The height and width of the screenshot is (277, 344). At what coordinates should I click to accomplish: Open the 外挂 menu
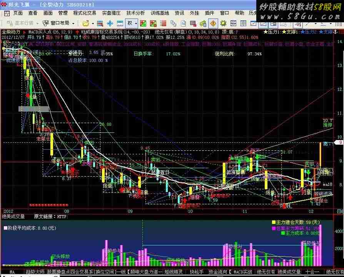point(195,13)
